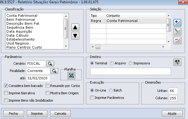188x119 pixels.
Task: Select Data Cálculo item
Action: pyautogui.click(x=18, y=35)
